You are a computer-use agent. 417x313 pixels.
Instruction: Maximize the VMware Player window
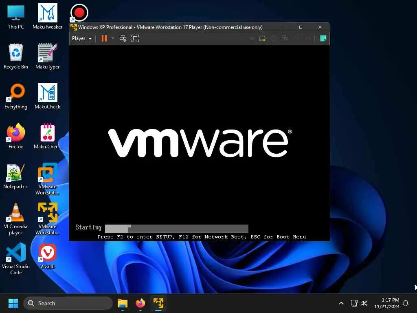click(301, 27)
